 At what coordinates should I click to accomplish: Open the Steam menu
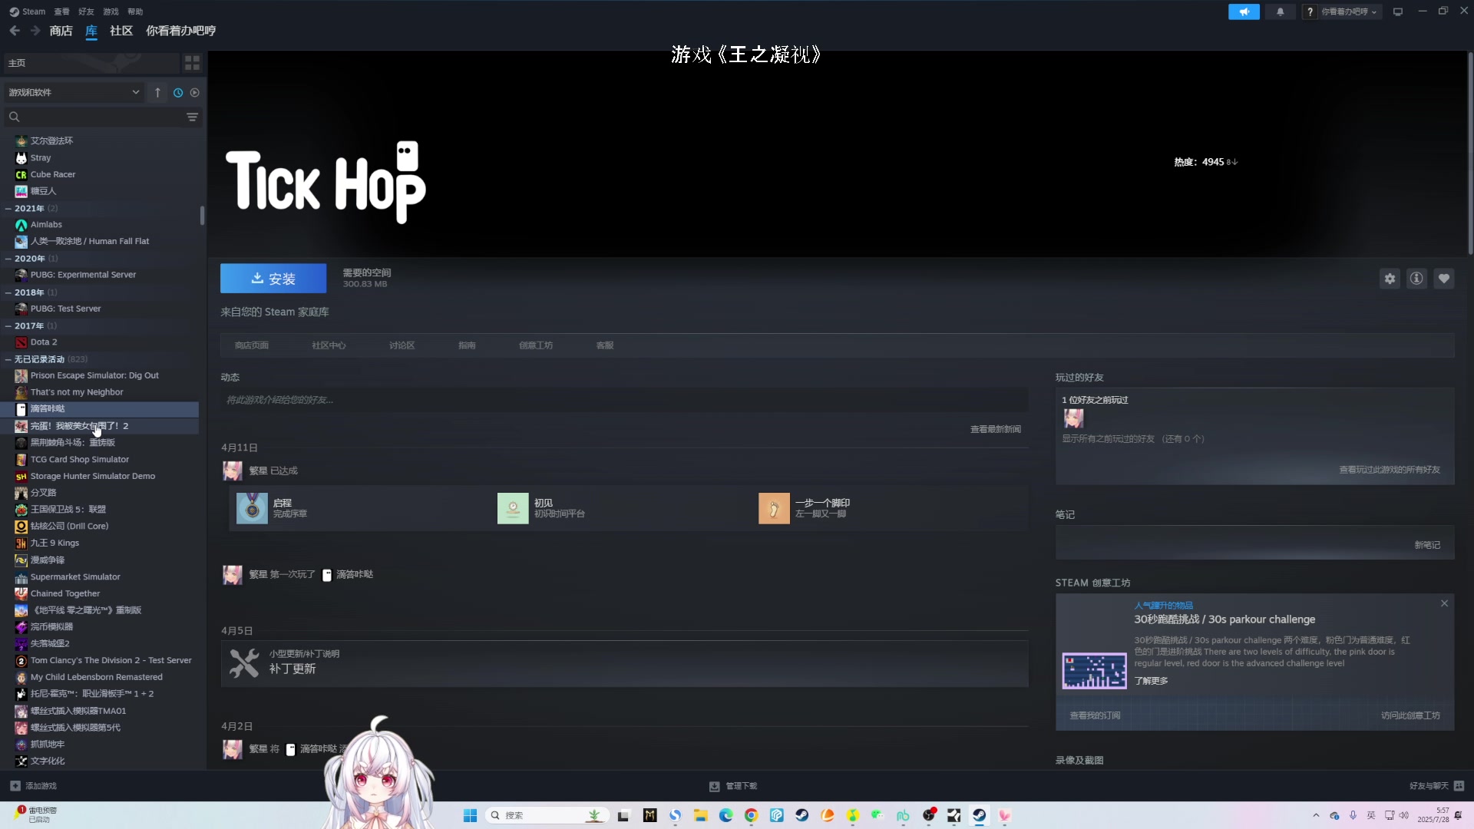tap(28, 12)
